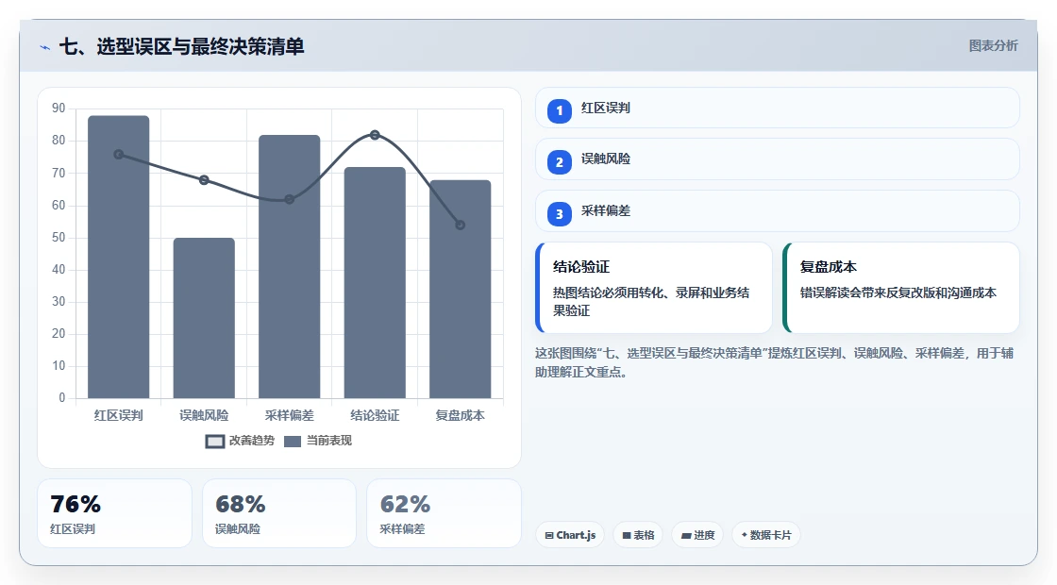
Task: Click the trend line point on 复盘成本 bar
Action: [x=461, y=226]
